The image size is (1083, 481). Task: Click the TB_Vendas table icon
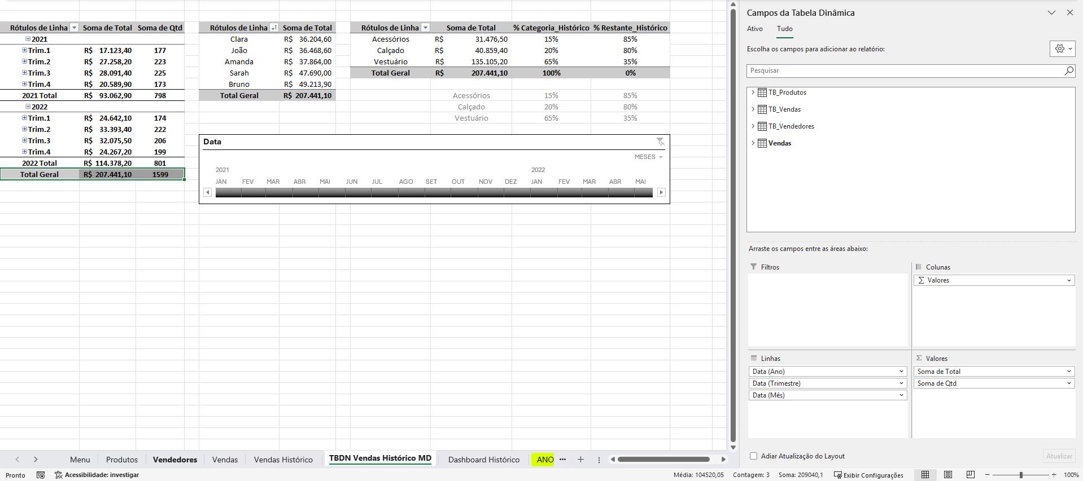point(762,109)
